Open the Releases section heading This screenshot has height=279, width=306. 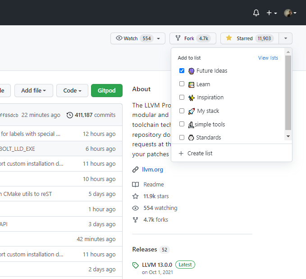click(x=145, y=250)
